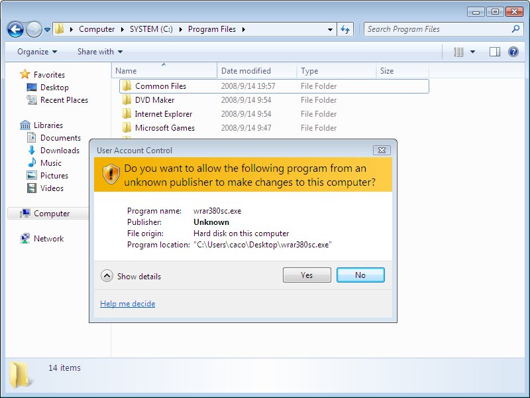This screenshot has height=398, width=530.
Task: Select SYSTEM (C:) in the breadcrumb
Action: [x=151, y=29]
